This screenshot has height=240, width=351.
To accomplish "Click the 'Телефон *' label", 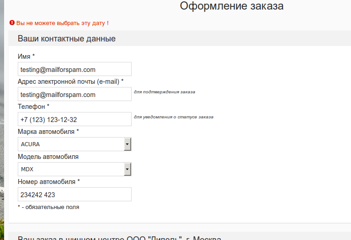I will (33, 107).
